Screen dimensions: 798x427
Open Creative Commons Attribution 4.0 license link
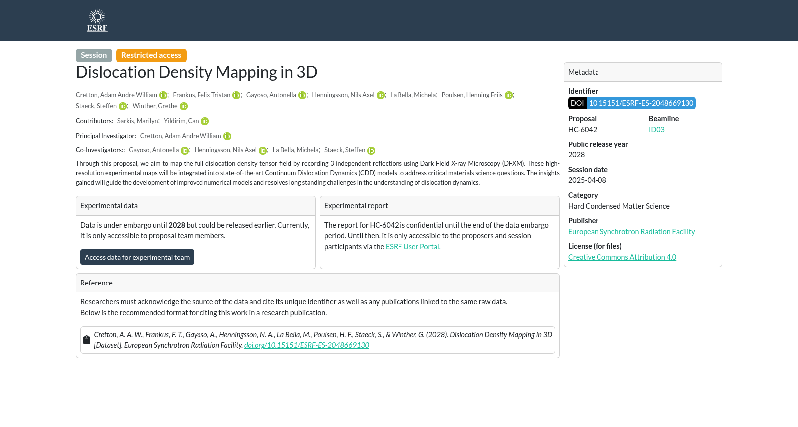coord(622,257)
